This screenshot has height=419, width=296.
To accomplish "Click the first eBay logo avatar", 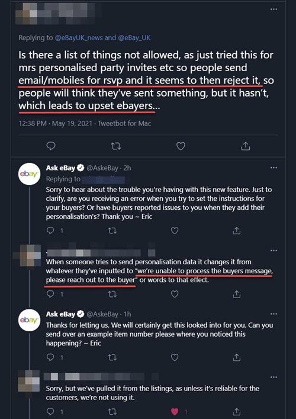I will pos(29,174).
